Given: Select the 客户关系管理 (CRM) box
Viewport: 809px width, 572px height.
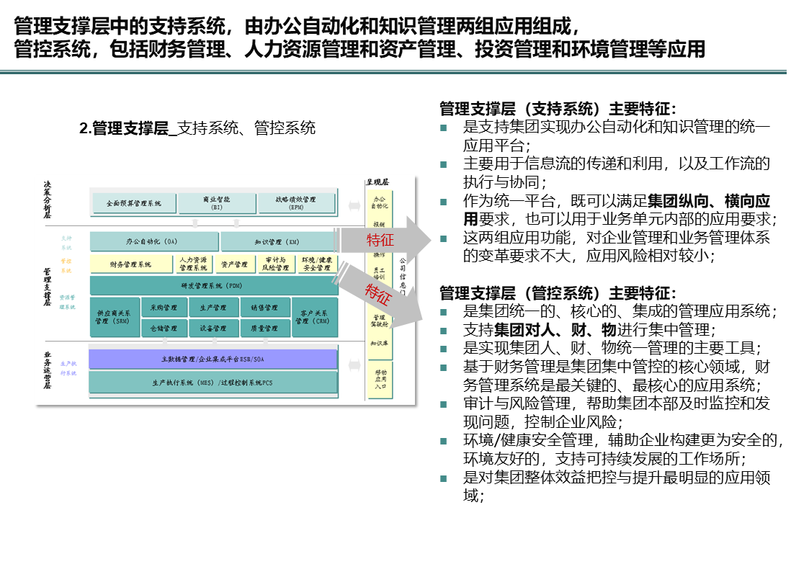Looking at the screenshot, I should [315, 317].
